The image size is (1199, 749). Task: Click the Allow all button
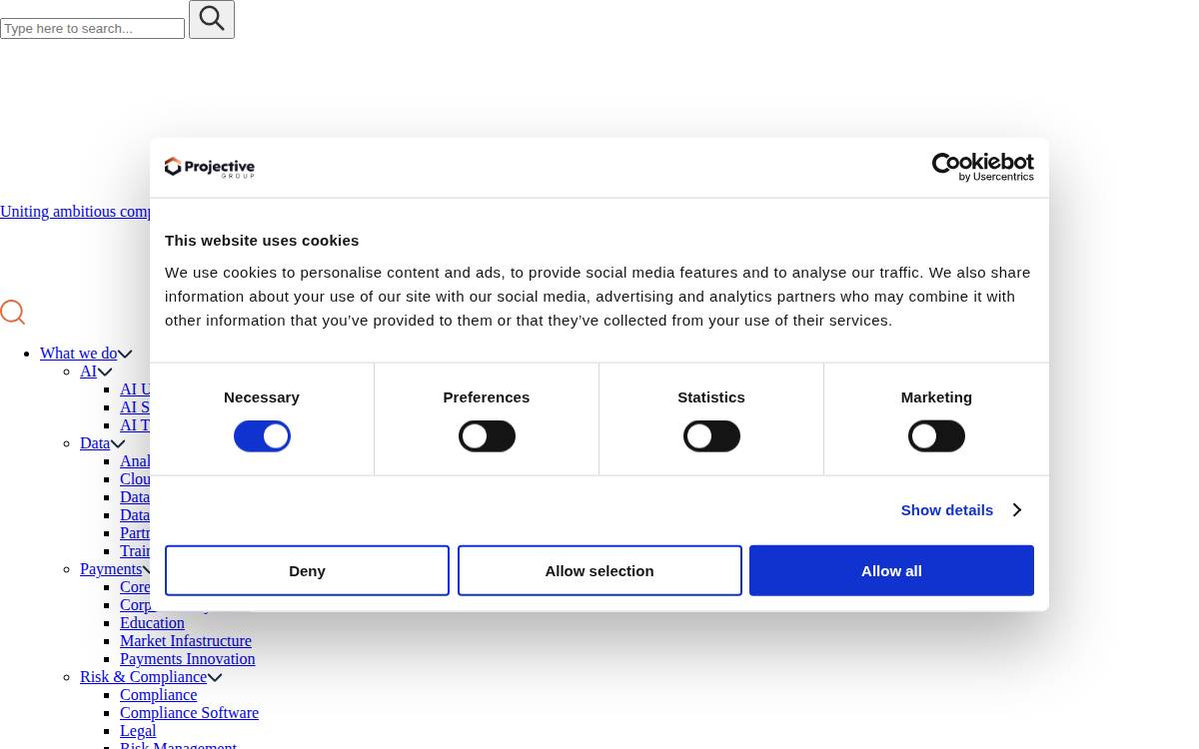pyautogui.click(x=891, y=570)
